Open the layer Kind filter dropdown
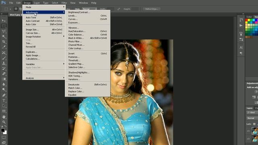 click(252, 113)
